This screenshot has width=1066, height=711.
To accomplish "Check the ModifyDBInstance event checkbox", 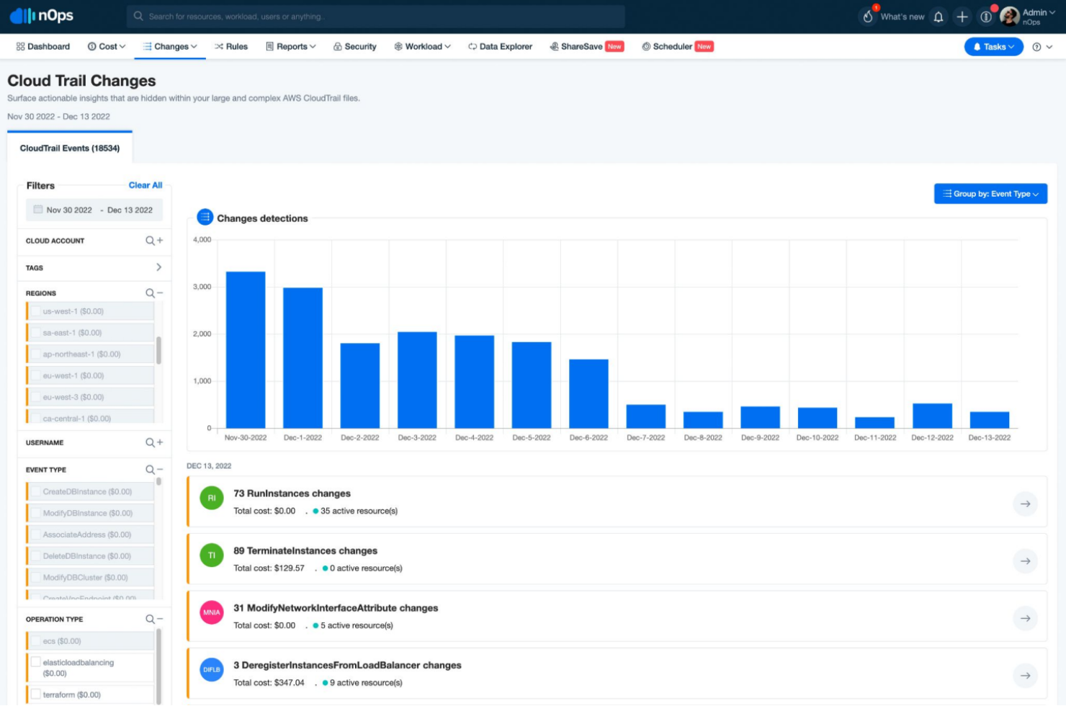I will (35, 513).
